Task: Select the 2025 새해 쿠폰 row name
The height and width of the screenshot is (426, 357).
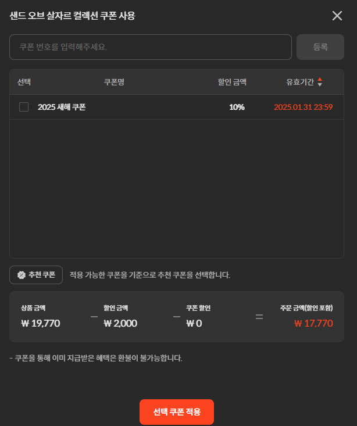Action: (x=62, y=107)
